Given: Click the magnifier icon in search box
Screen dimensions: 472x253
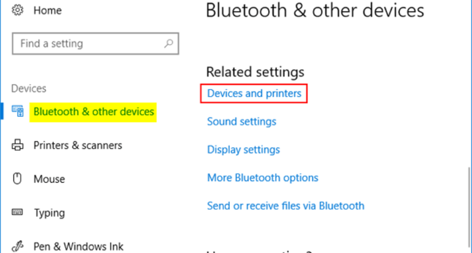Looking at the screenshot, I should (x=169, y=43).
